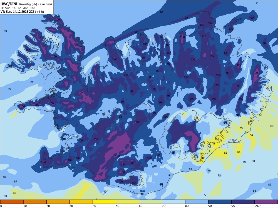Click the '52' humidity value on the map

coord(225,153)
